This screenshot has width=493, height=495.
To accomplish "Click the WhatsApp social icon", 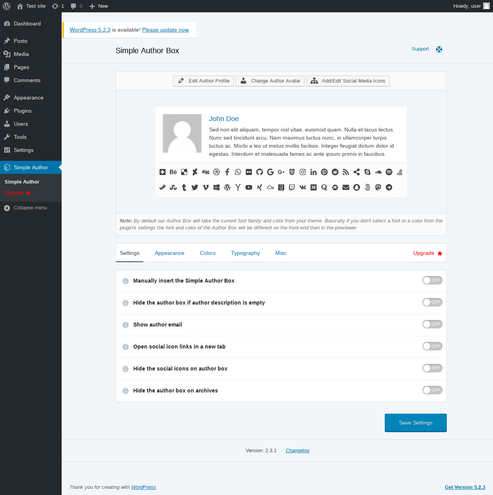I will tap(238, 172).
